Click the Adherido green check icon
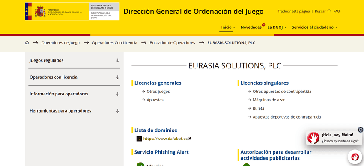The height and width of the screenshot is (166, 364). coord(140,164)
